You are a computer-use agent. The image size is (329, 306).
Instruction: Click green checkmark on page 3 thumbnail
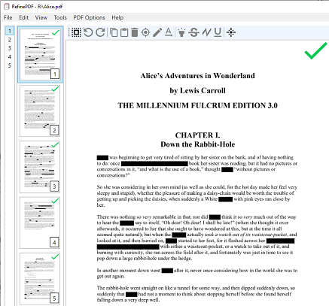click(55, 144)
